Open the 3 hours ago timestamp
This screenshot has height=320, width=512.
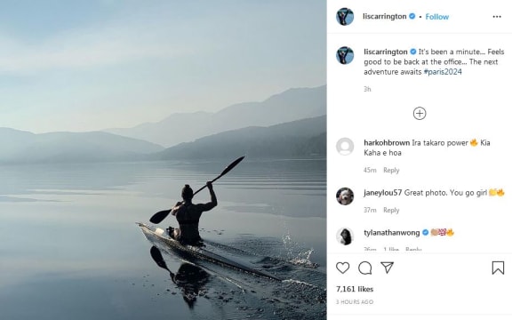click(x=355, y=302)
